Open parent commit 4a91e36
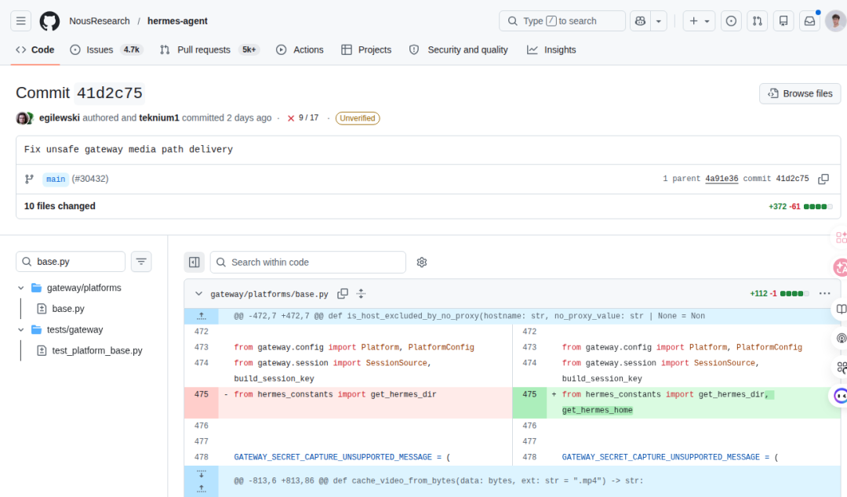This screenshot has height=497, width=847. coord(722,179)
